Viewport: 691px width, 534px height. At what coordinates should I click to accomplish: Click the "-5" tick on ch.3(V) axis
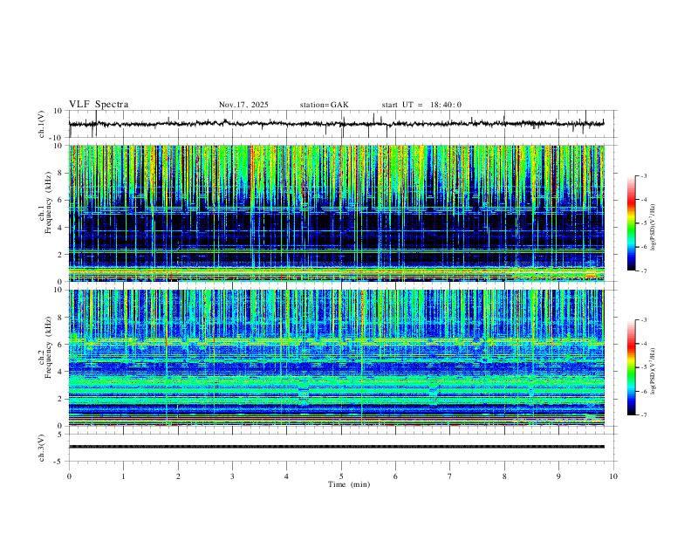pyautogui.click(x=59, y=462)
